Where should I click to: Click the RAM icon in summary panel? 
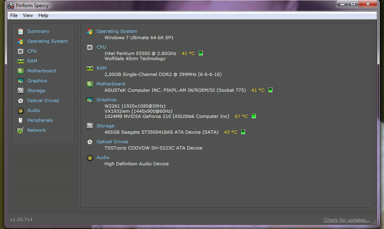pos(90,68)
